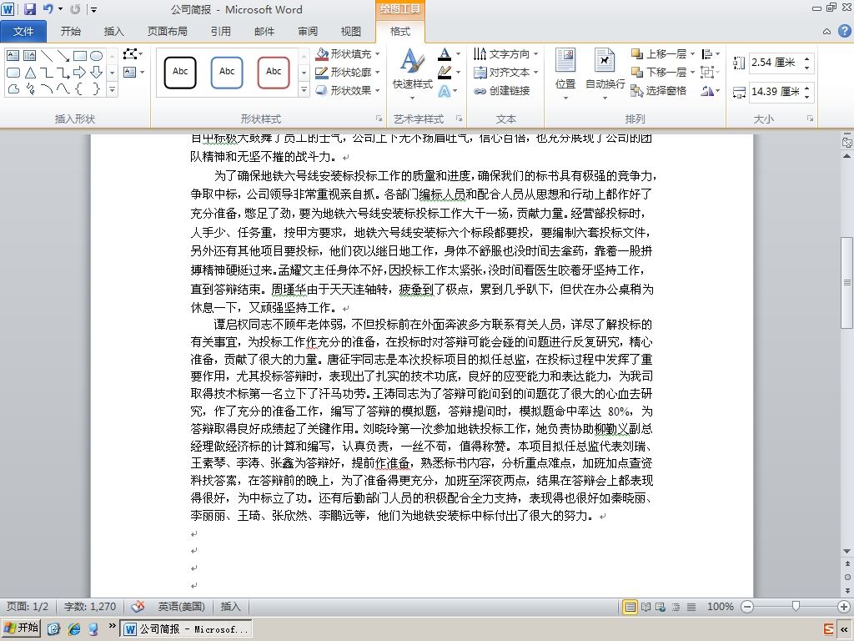
Task: Pick the arrow line shape
Action: (x=63, y=56)
